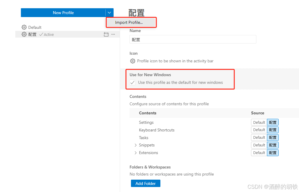Expand the Snippets row chevron
This screenshot has height=192, width=299.
pos(136,145)
